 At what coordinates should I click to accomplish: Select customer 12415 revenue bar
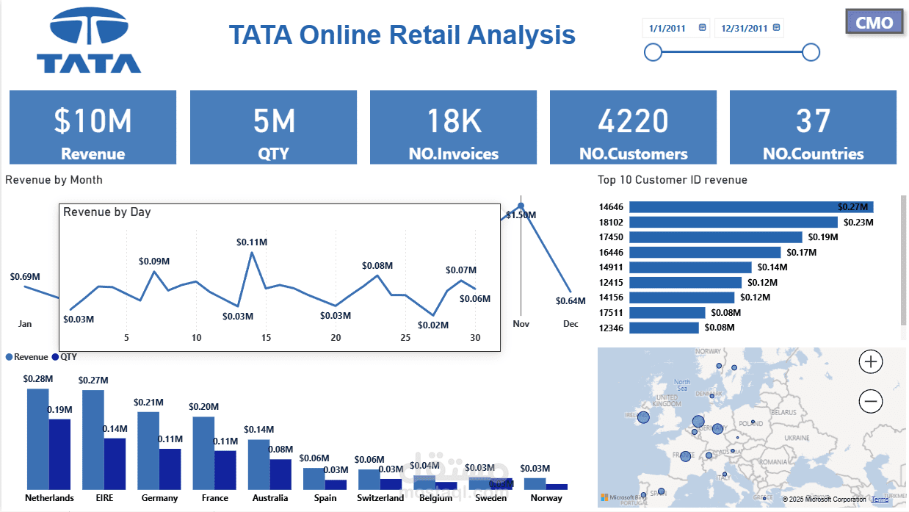(x=686, y=282)
